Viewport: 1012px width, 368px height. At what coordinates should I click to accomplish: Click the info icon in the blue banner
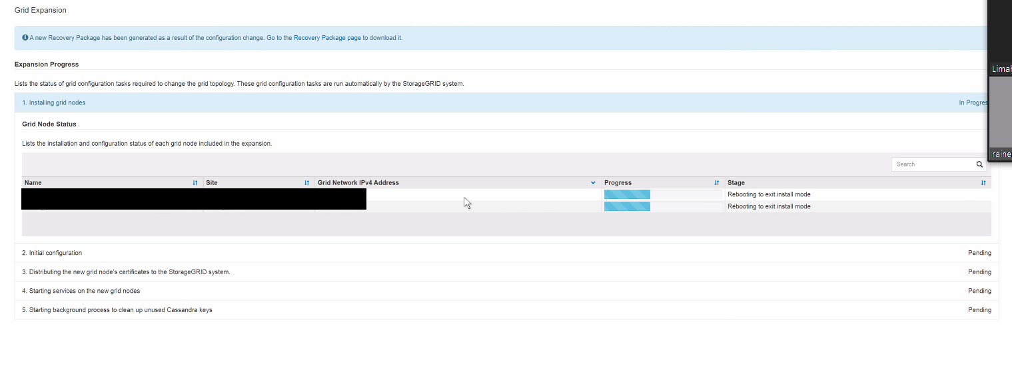pos(25,38)
